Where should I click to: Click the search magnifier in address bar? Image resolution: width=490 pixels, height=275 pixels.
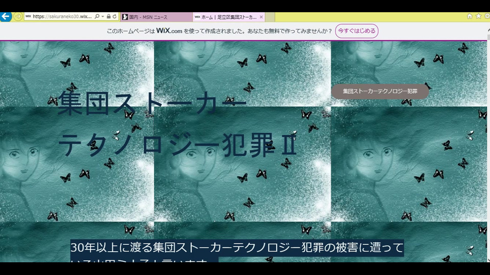tap(97, 16)
